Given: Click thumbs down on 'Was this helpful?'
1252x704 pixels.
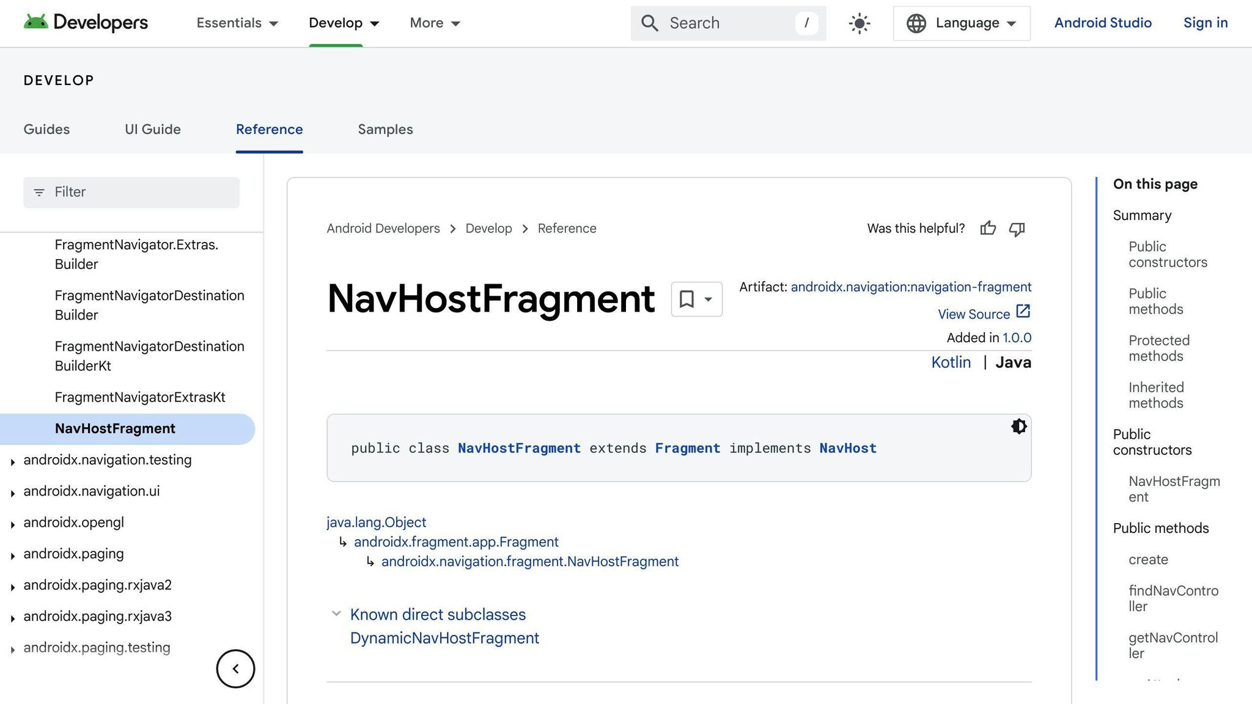Looking at the screenshot, I should coord(1017,229).
